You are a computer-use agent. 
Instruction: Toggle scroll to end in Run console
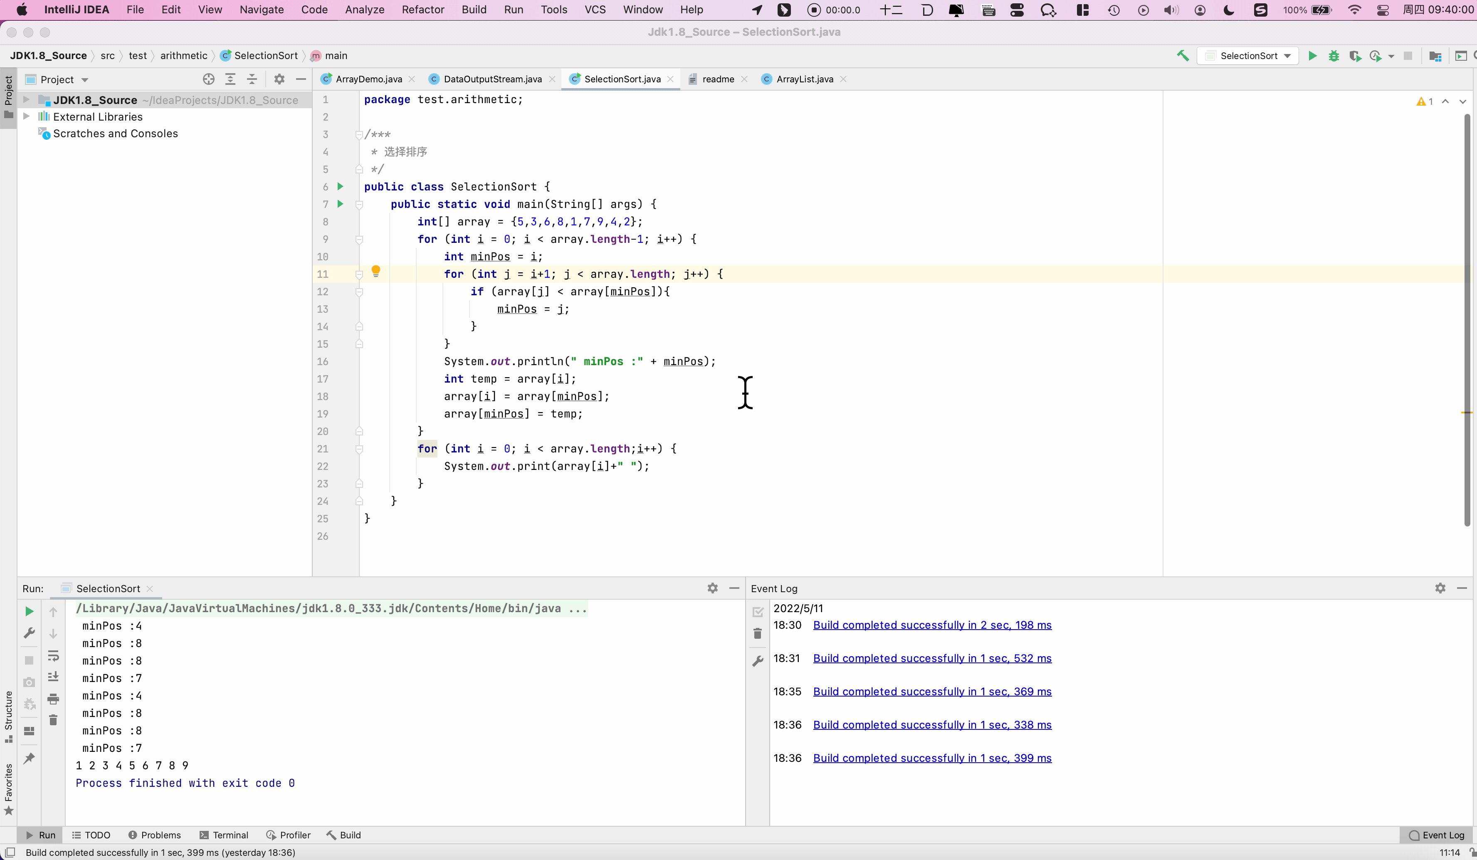coord(53,677)
